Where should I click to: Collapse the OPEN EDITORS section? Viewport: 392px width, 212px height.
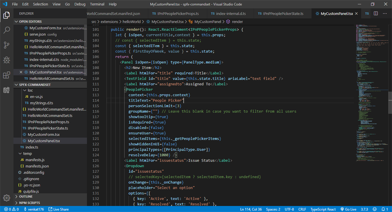click(31, 22)
